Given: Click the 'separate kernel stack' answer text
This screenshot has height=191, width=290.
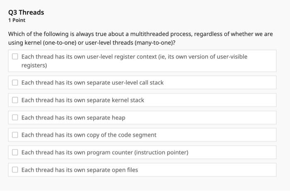Looking at the screenshot, I should [x=83, y=100].
